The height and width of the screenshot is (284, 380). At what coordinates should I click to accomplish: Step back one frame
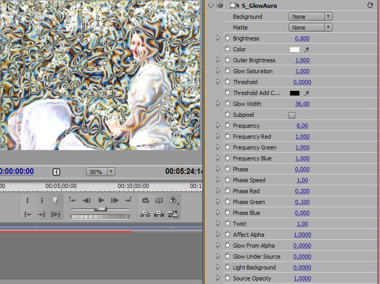click(x=86, y=200)
